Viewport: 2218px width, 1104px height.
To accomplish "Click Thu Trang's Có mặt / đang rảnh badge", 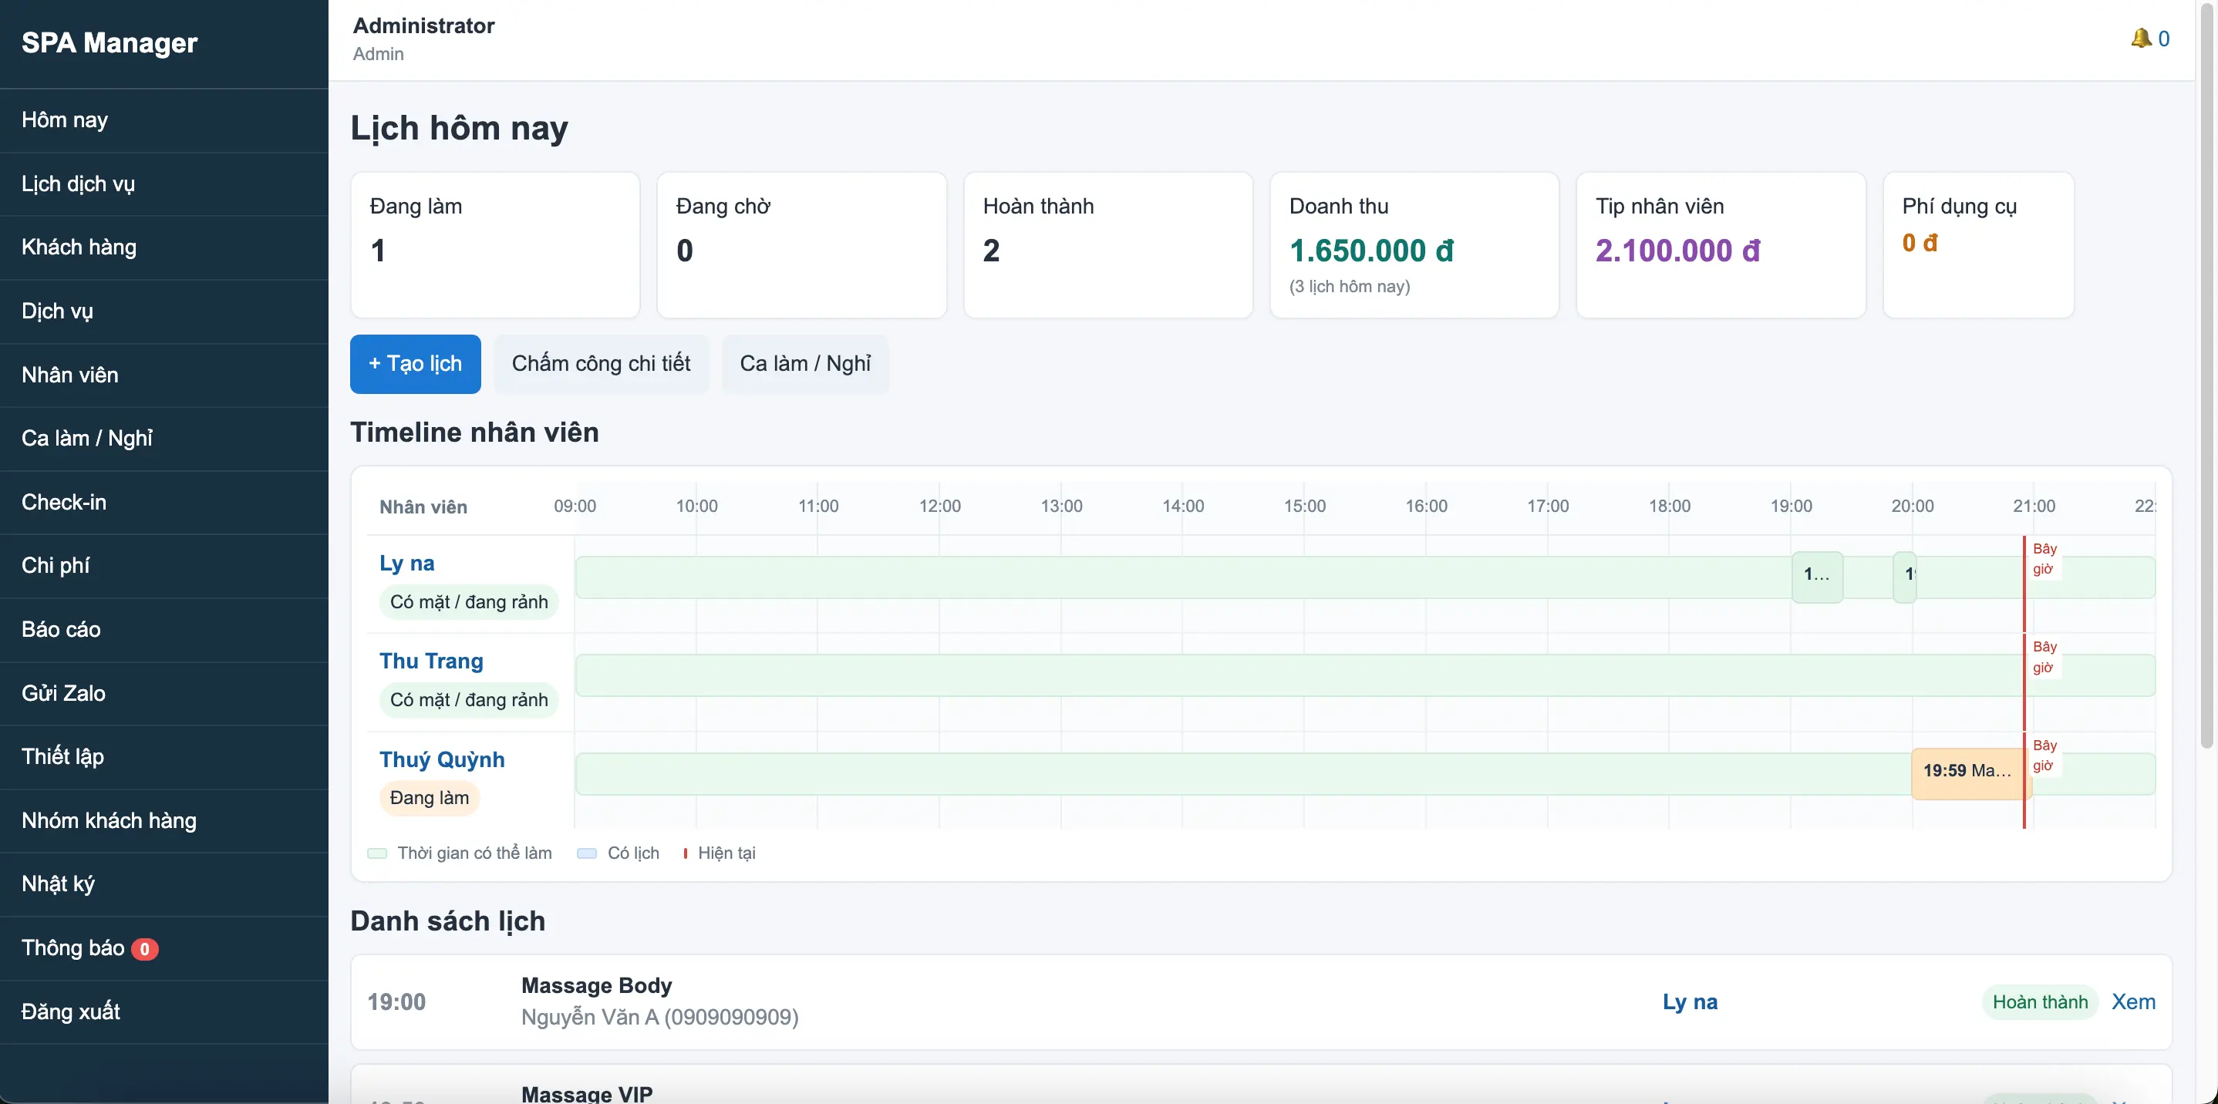I will (468, 701).
